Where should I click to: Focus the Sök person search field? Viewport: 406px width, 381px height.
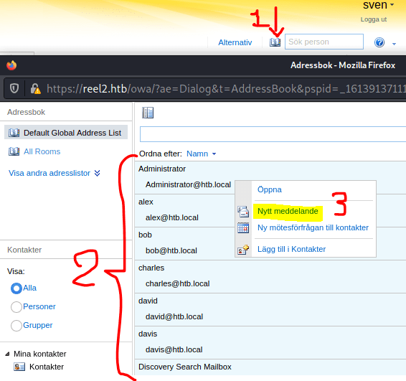click(324, 42)
